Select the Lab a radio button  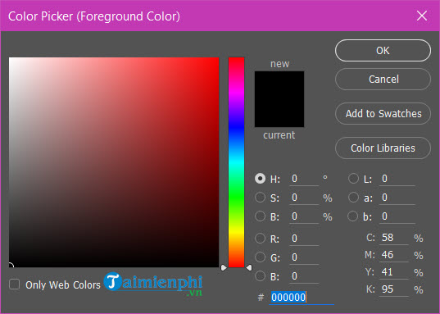coord(353,197)
